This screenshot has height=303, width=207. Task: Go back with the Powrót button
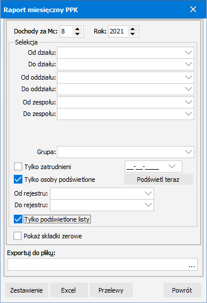coord(182,290)
